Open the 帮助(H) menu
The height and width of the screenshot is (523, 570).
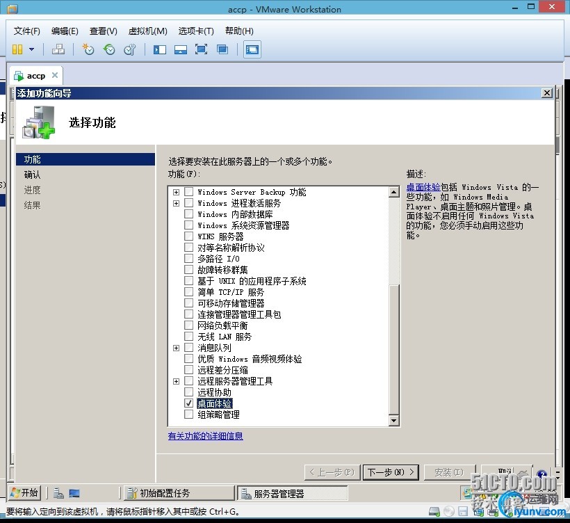pos(239,31)
